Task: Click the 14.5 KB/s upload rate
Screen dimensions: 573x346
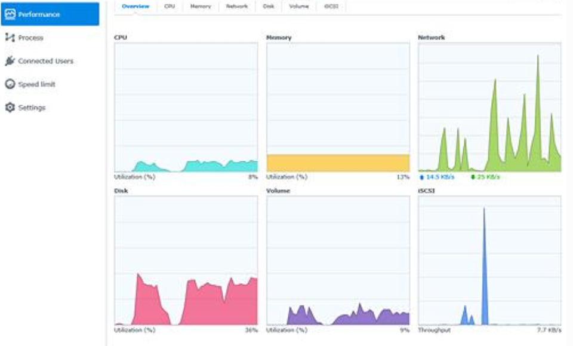Action: pyautogui.click(x=440, y=177)
